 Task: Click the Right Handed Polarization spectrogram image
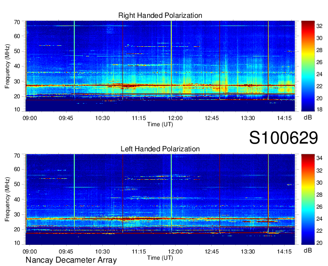click(160, 66)
